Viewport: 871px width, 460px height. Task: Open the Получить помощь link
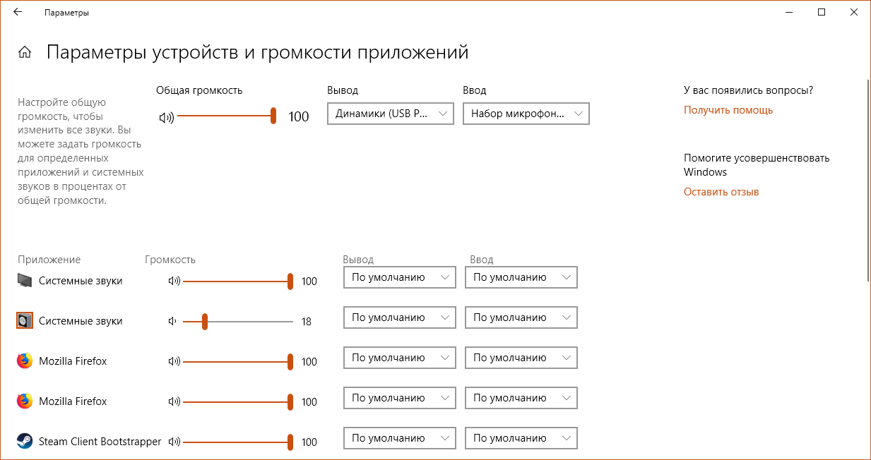pos(728,109)
